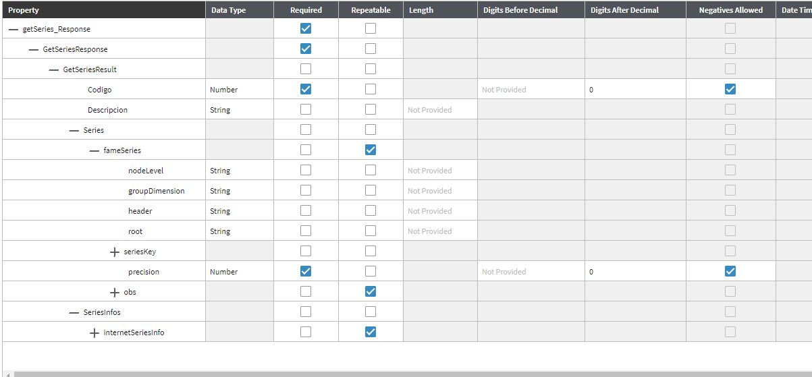Screen dimensions: 812x377
Task: Collapse the fameSeries node
Action: (x=94, y=150)
